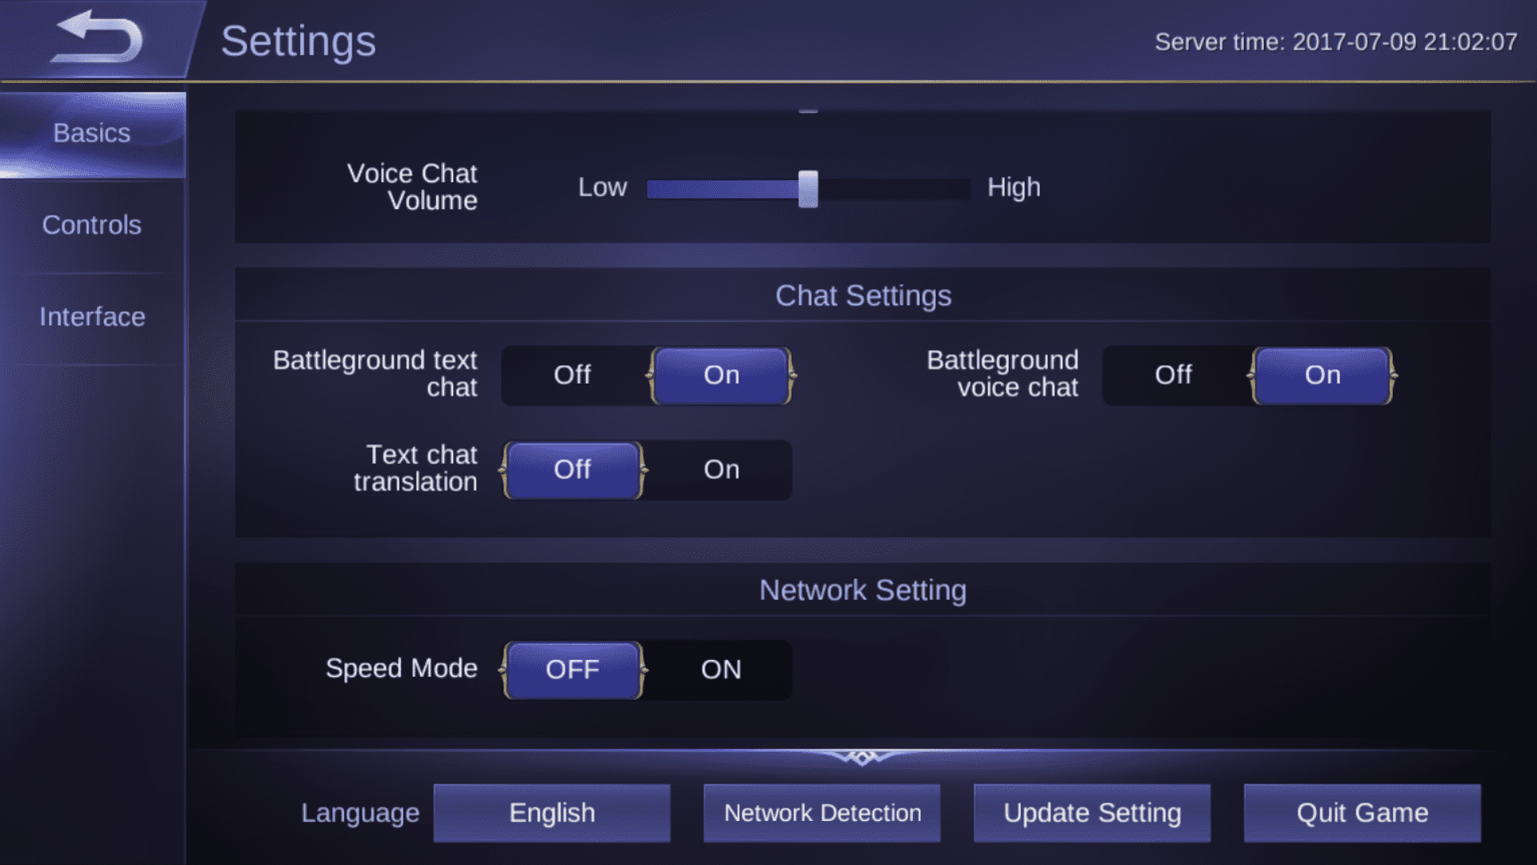Select Off for Text chat translation
Viewport: 1537px width, 865px height.
click(573, 470)
